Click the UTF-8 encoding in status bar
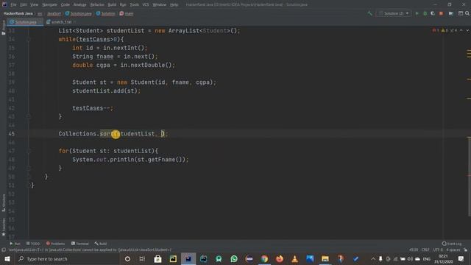Viewport: 471px width, 265px height. pyautogui.click(x=438, y=250)
